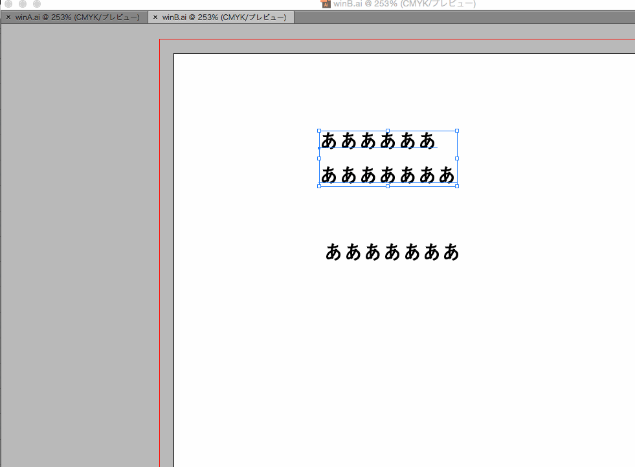Close the winA.ai tab
This screenshot has width=635, height=467.
tap(8, 17)
